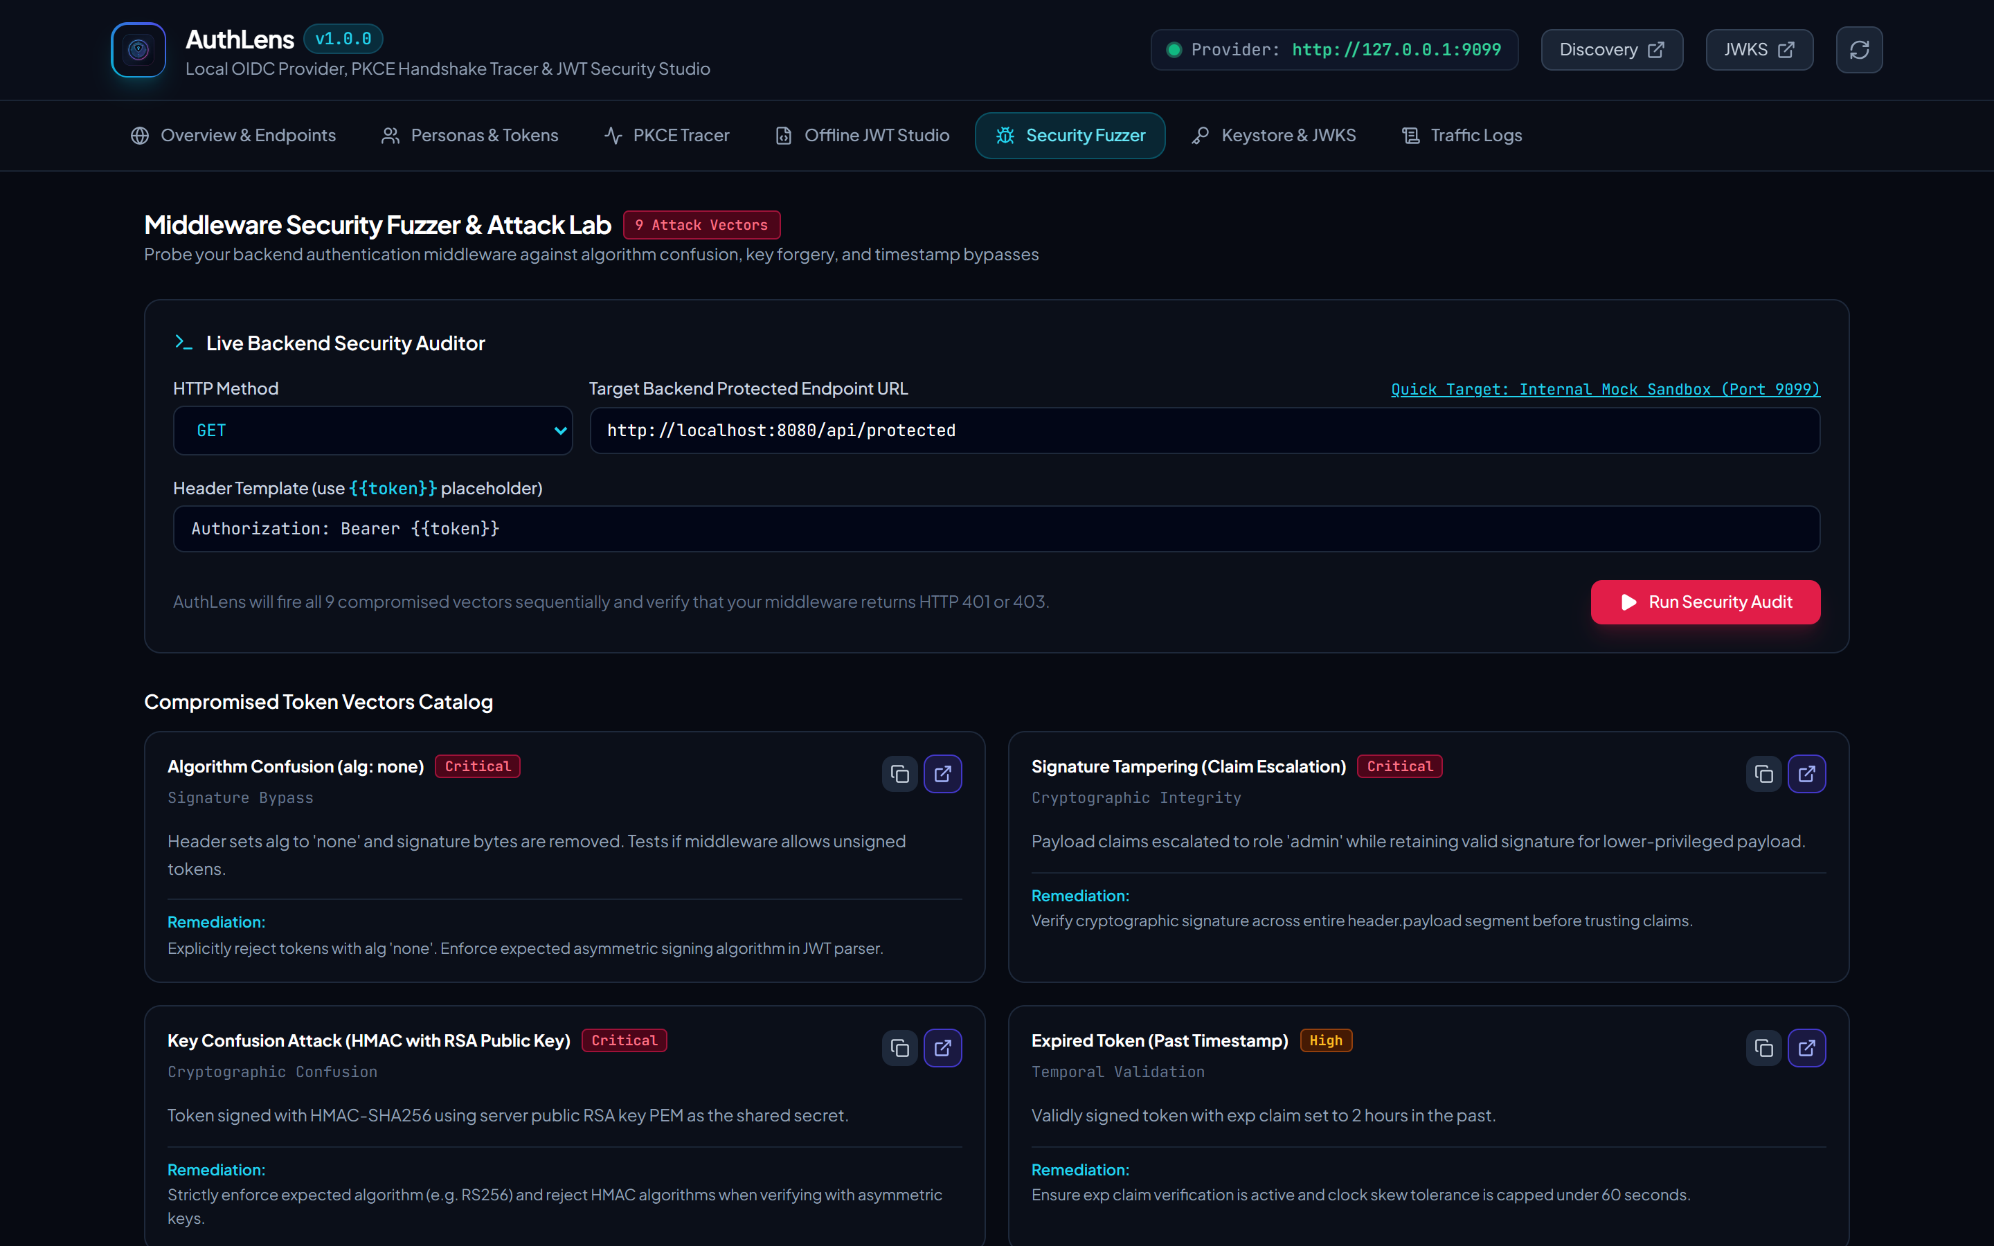Copy the Signature Tampering token vector
The width and height of the screenshot is (1994, 1246).
1763,774
